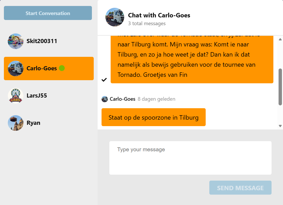Image resolution: width=283 pixels, height=205 pixels.
Task: Click Carlo-Goes avatar in the sidebar
Action: pos(16,69)
